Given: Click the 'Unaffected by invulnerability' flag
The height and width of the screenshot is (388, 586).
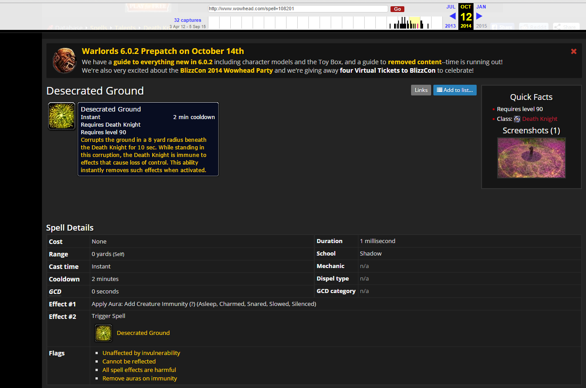Looking at the screenshot, I should [141, 353].
